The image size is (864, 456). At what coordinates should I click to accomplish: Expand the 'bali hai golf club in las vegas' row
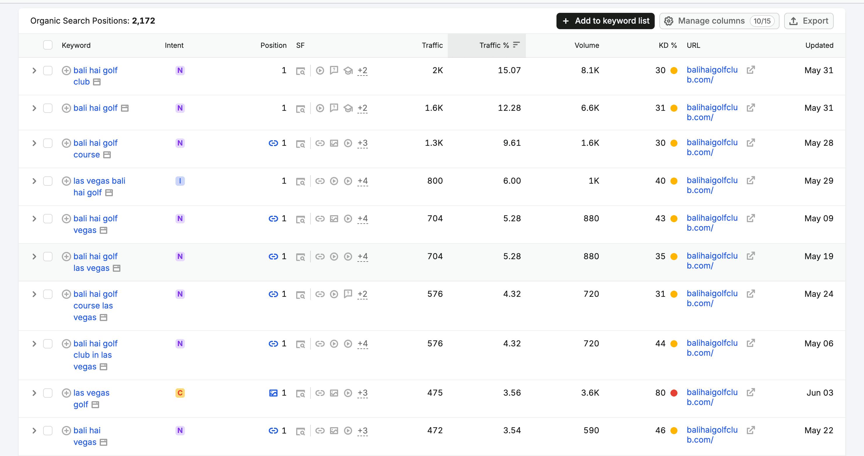(x=34, y=344)
